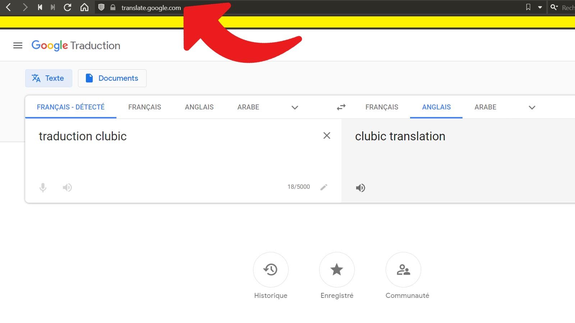575x323 pixels.
Task: Open the Communauté section
Action: [403, 270]
